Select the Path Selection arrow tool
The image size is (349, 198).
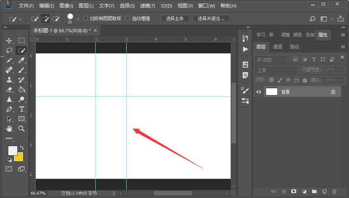(9, 119)
